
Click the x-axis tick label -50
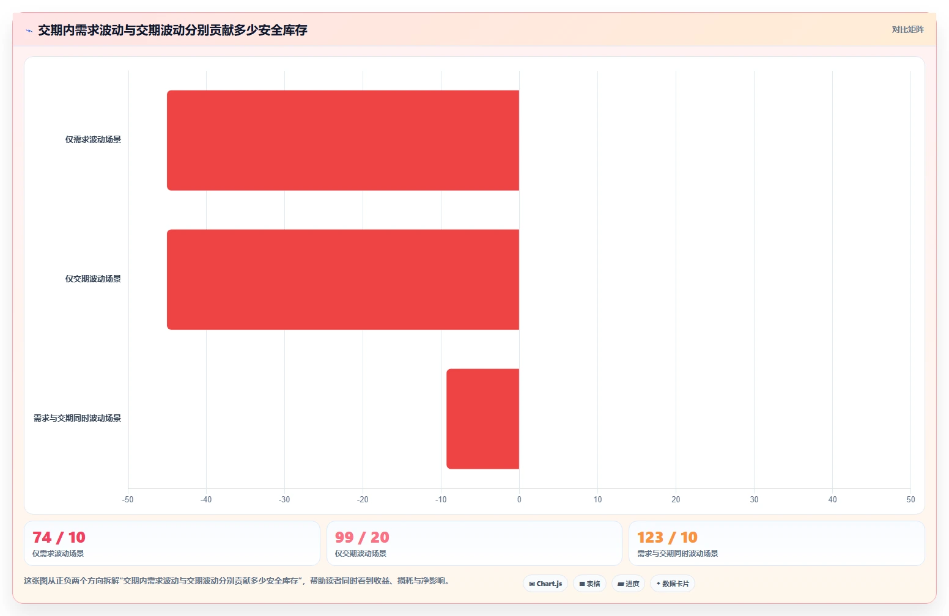click(128, 499)
